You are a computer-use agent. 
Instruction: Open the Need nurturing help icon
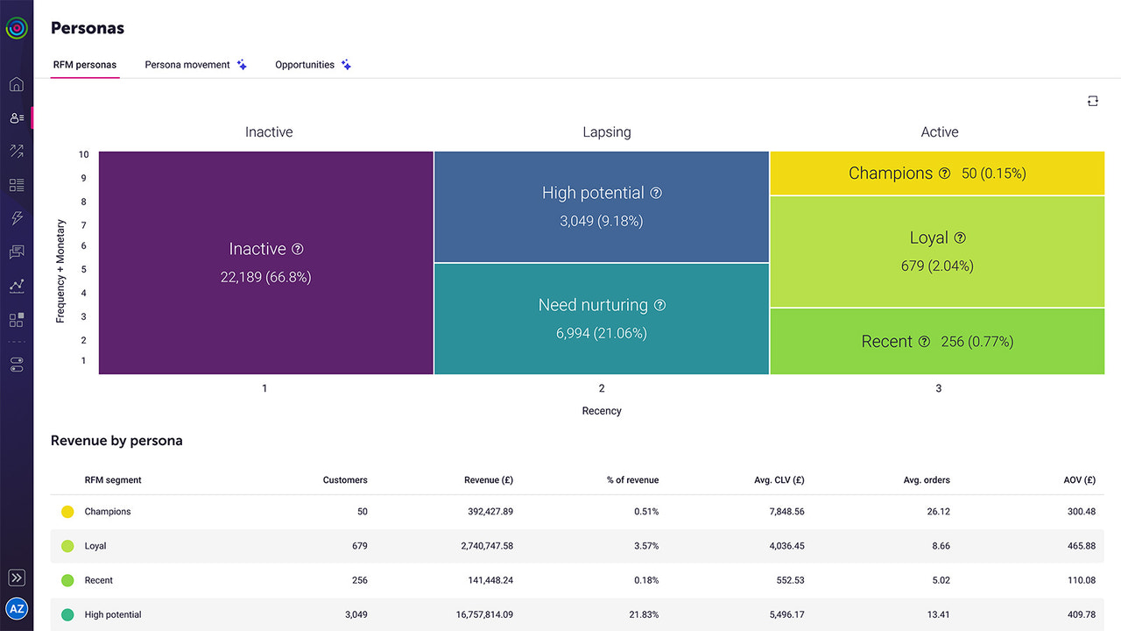659,305
